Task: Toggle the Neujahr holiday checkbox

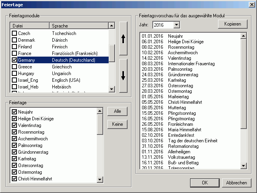Action: [15, 112]
